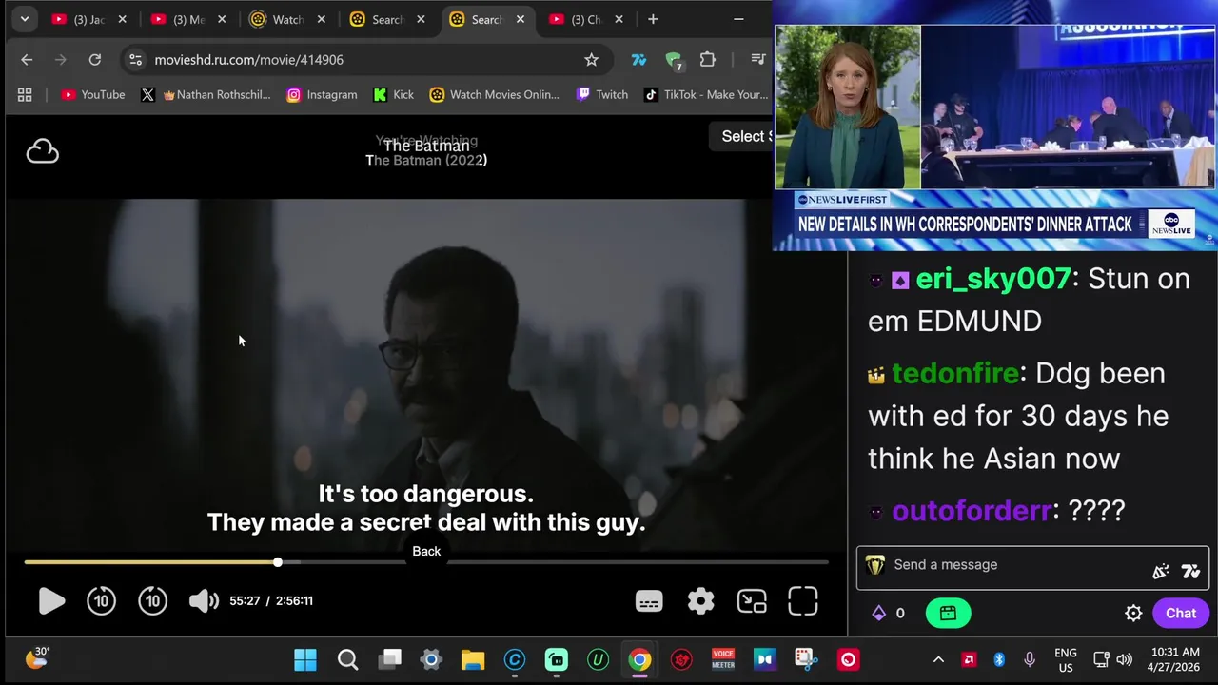This screenshot has height=685, width=1218.
Task: Claim the green channel points reward button
Action: [x=948, y=614]
